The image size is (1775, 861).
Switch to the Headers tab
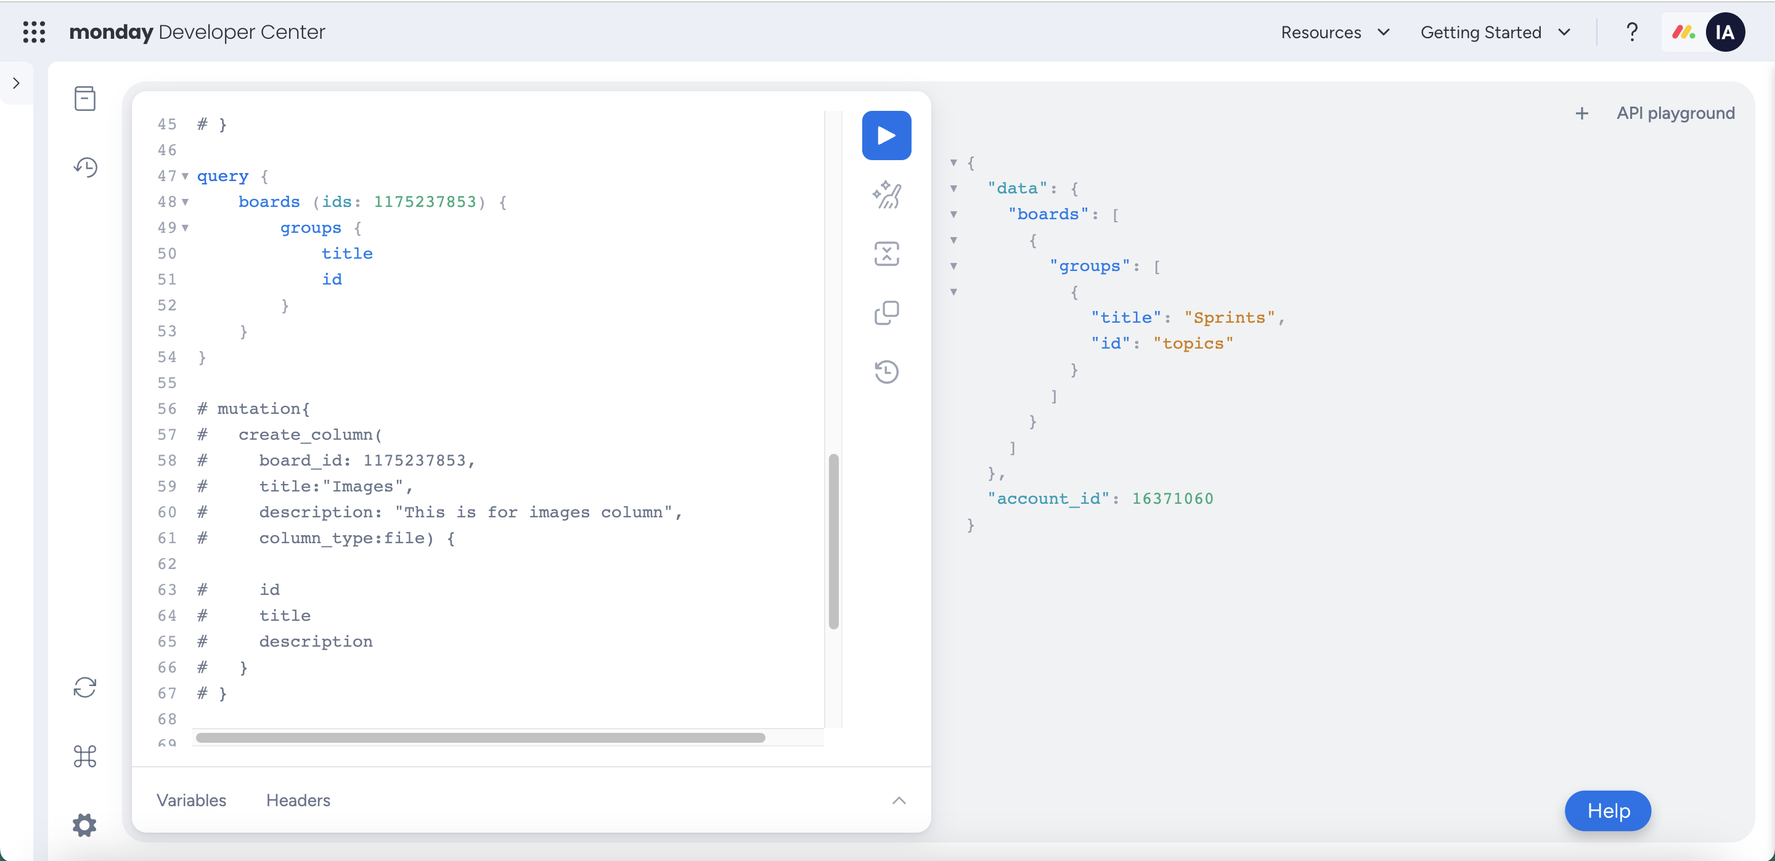(298, 799)
